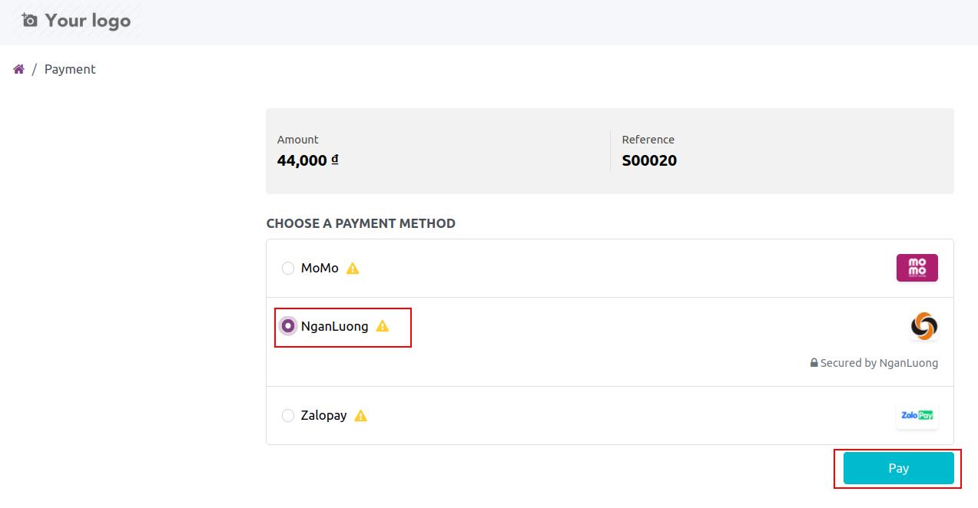Image resolution: width=978 pixels, height=508 pixels.
Task: Click the MoMo brand logo
Action: pos(917,268)
